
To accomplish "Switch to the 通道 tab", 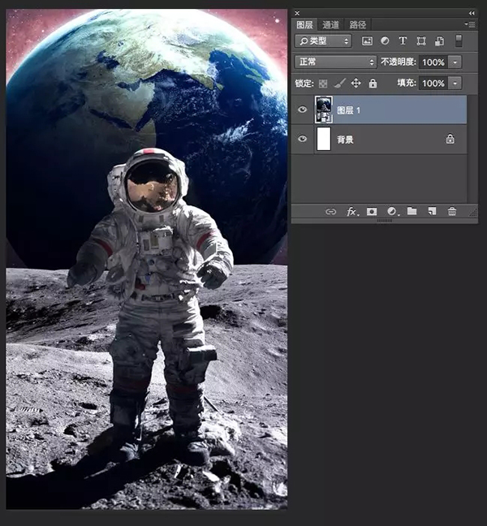I will pos(330,25).
